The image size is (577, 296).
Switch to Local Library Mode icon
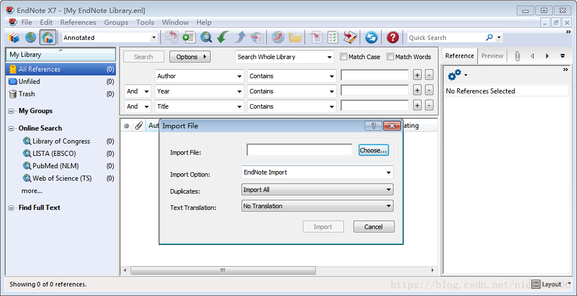14,38
